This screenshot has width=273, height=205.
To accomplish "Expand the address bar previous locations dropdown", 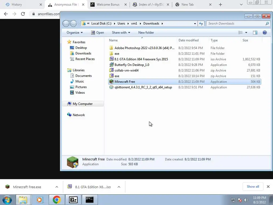I will coord(195,23).
